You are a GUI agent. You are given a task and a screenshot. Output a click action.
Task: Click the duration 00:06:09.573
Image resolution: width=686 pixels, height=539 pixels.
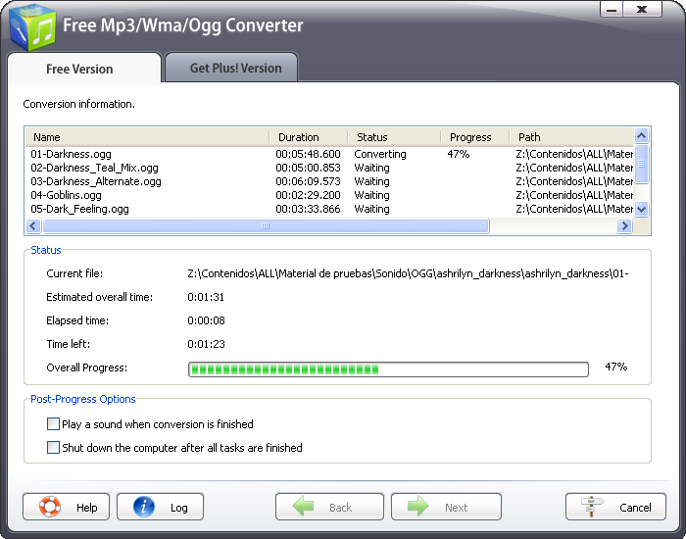(308, 181)
